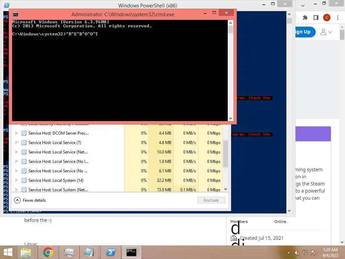
Task: Click the cmd prompt command line text
Action: click(x=55, y=34)
